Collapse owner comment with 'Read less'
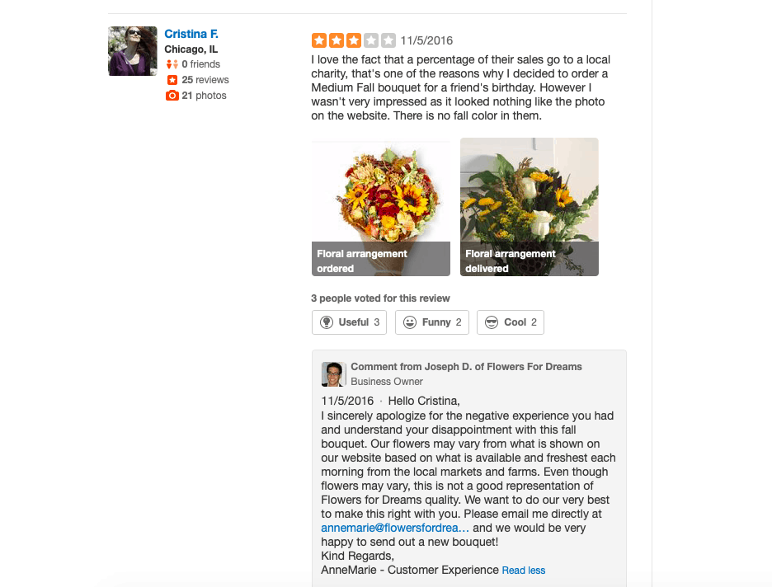This screenshot has width=772, height=587. click(524, 571)
